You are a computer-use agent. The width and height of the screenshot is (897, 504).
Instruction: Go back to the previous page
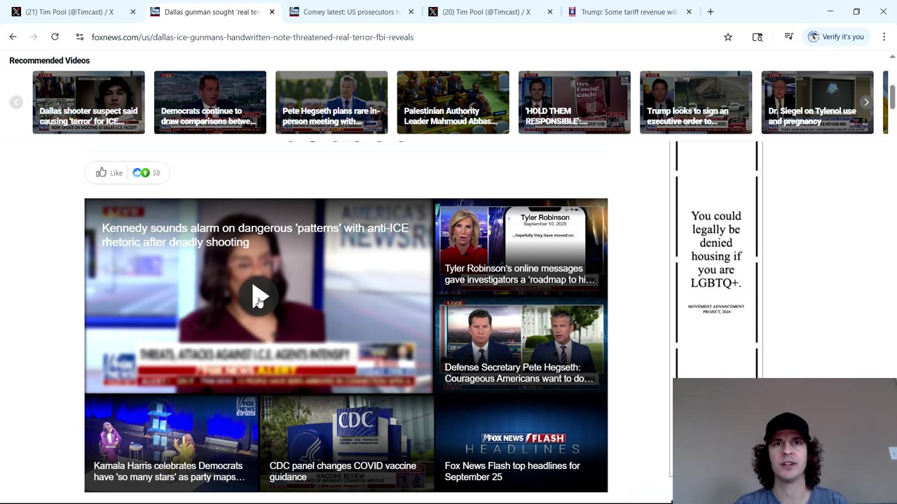click(x=13, y=37)
